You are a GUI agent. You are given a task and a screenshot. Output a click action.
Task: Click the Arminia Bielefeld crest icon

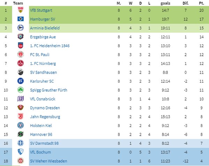click(21, 28)
